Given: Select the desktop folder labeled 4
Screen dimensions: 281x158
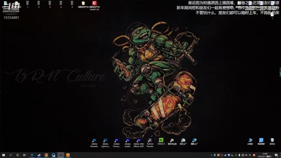Looking at the screenshot, I should 61,4.
